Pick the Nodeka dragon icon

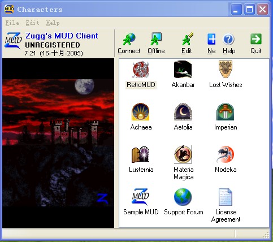(226, 154)
